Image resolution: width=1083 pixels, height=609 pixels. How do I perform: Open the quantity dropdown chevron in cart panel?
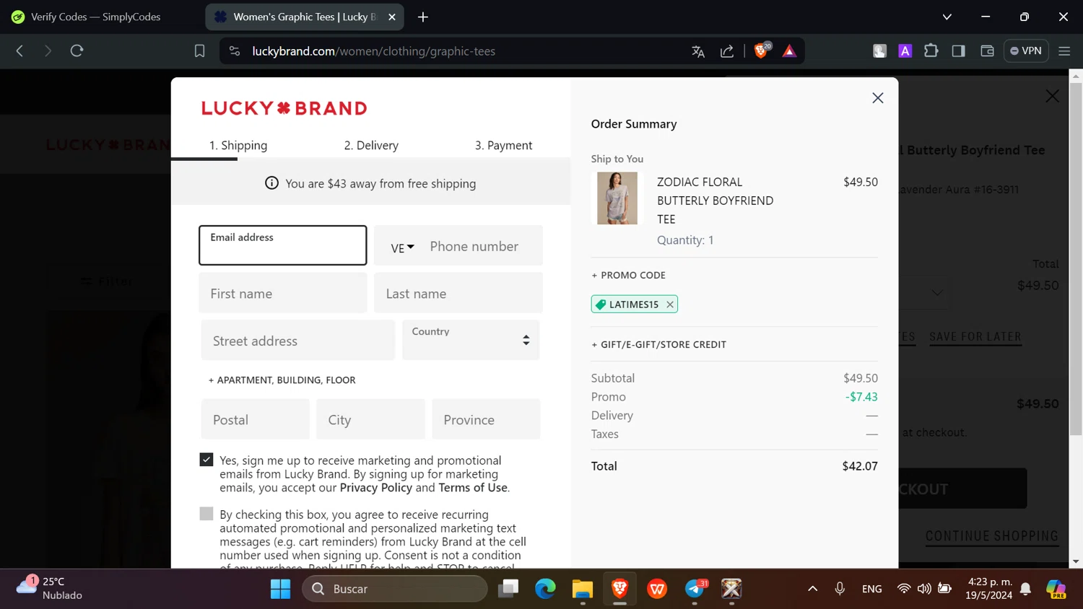pos(937,293)
